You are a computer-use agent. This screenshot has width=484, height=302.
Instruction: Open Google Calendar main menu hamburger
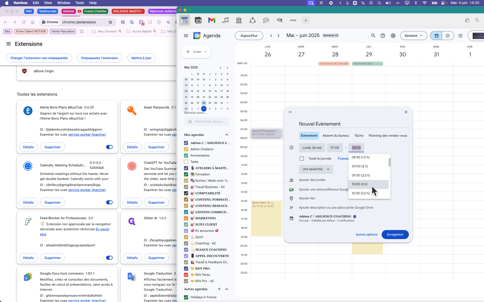186,36
